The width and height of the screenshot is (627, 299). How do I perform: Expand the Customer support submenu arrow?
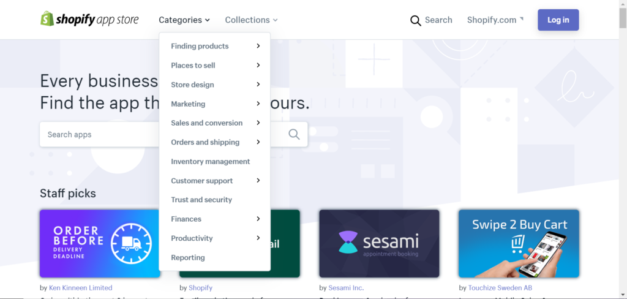tap(258, 181)
